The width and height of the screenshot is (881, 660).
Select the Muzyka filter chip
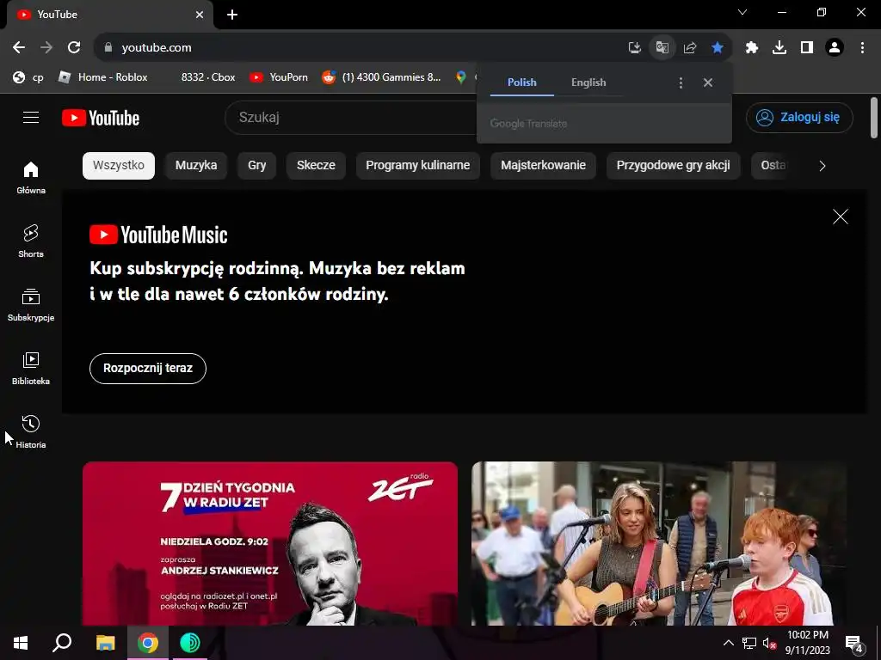196,166
